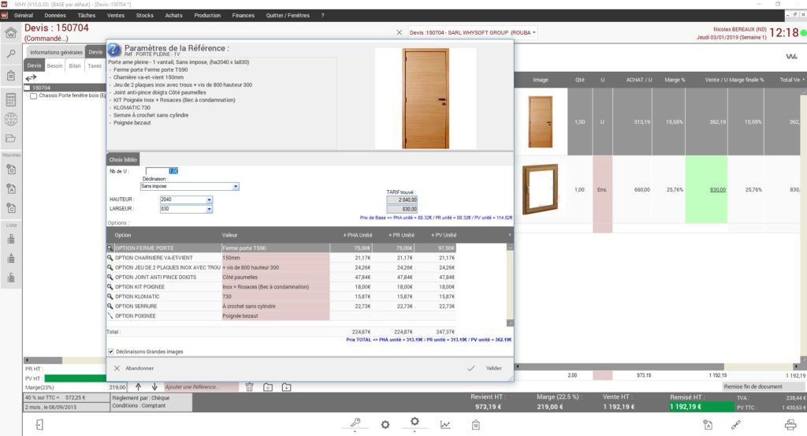
Task: Click the Ajouter une Référence field
Action: pos(201,387)
